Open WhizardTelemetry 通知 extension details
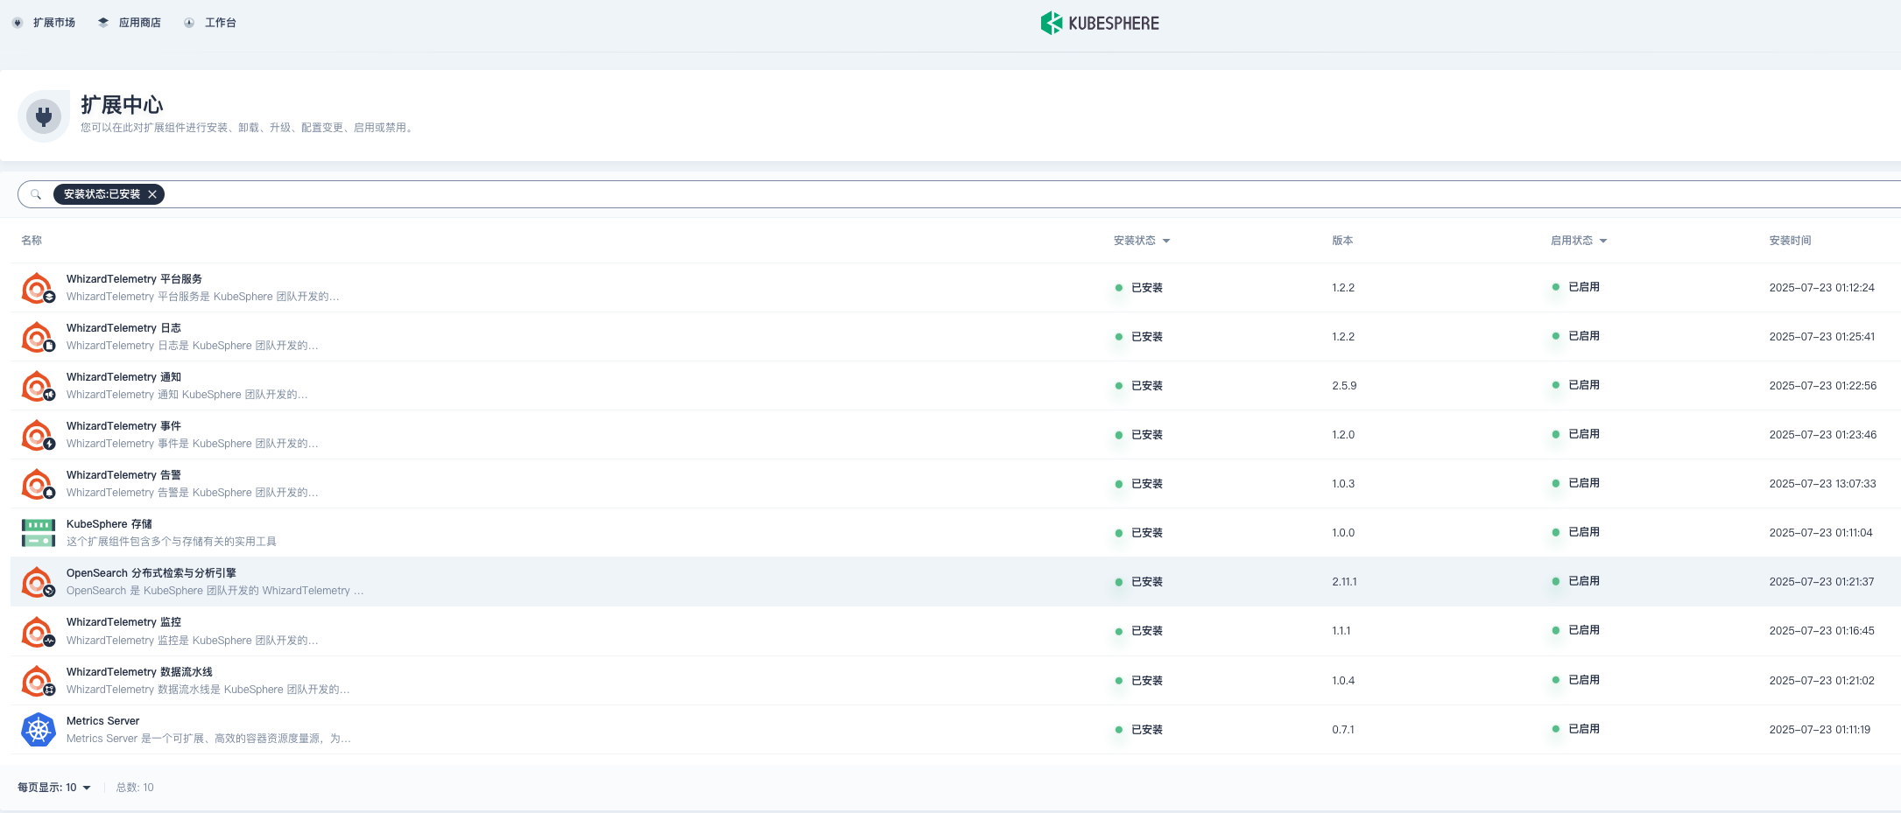 (123, 377)
